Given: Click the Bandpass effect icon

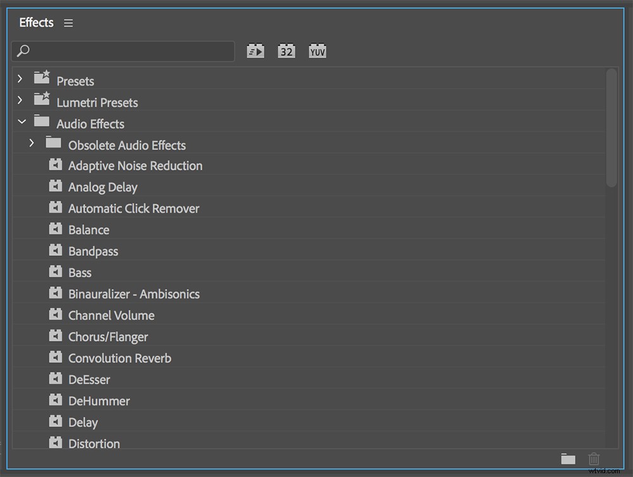Looking at the screenshot, I should coord(56,251).
